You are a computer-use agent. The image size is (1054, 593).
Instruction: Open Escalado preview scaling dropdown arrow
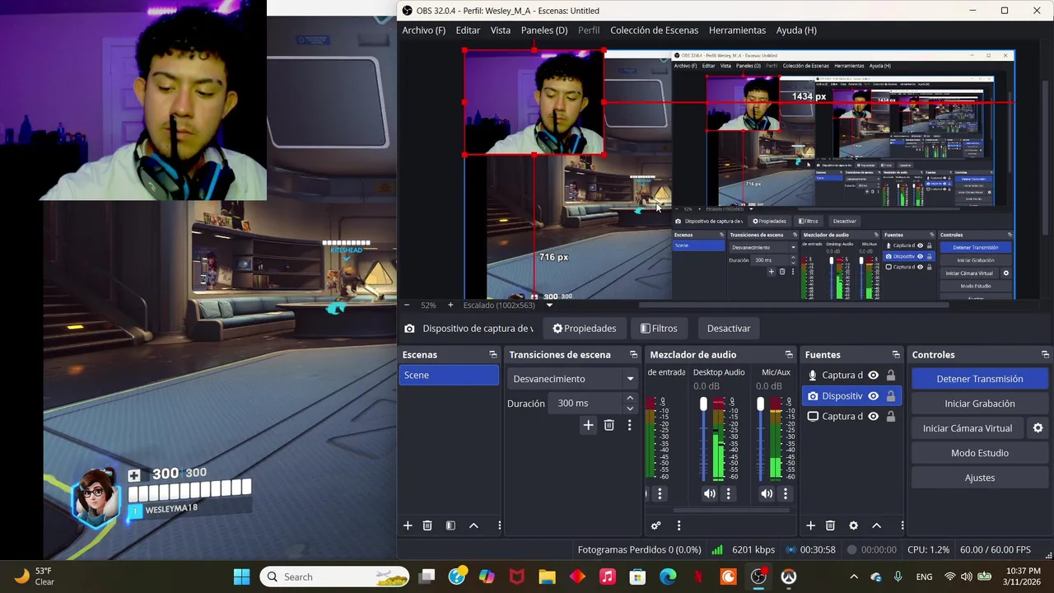point(549,306)
